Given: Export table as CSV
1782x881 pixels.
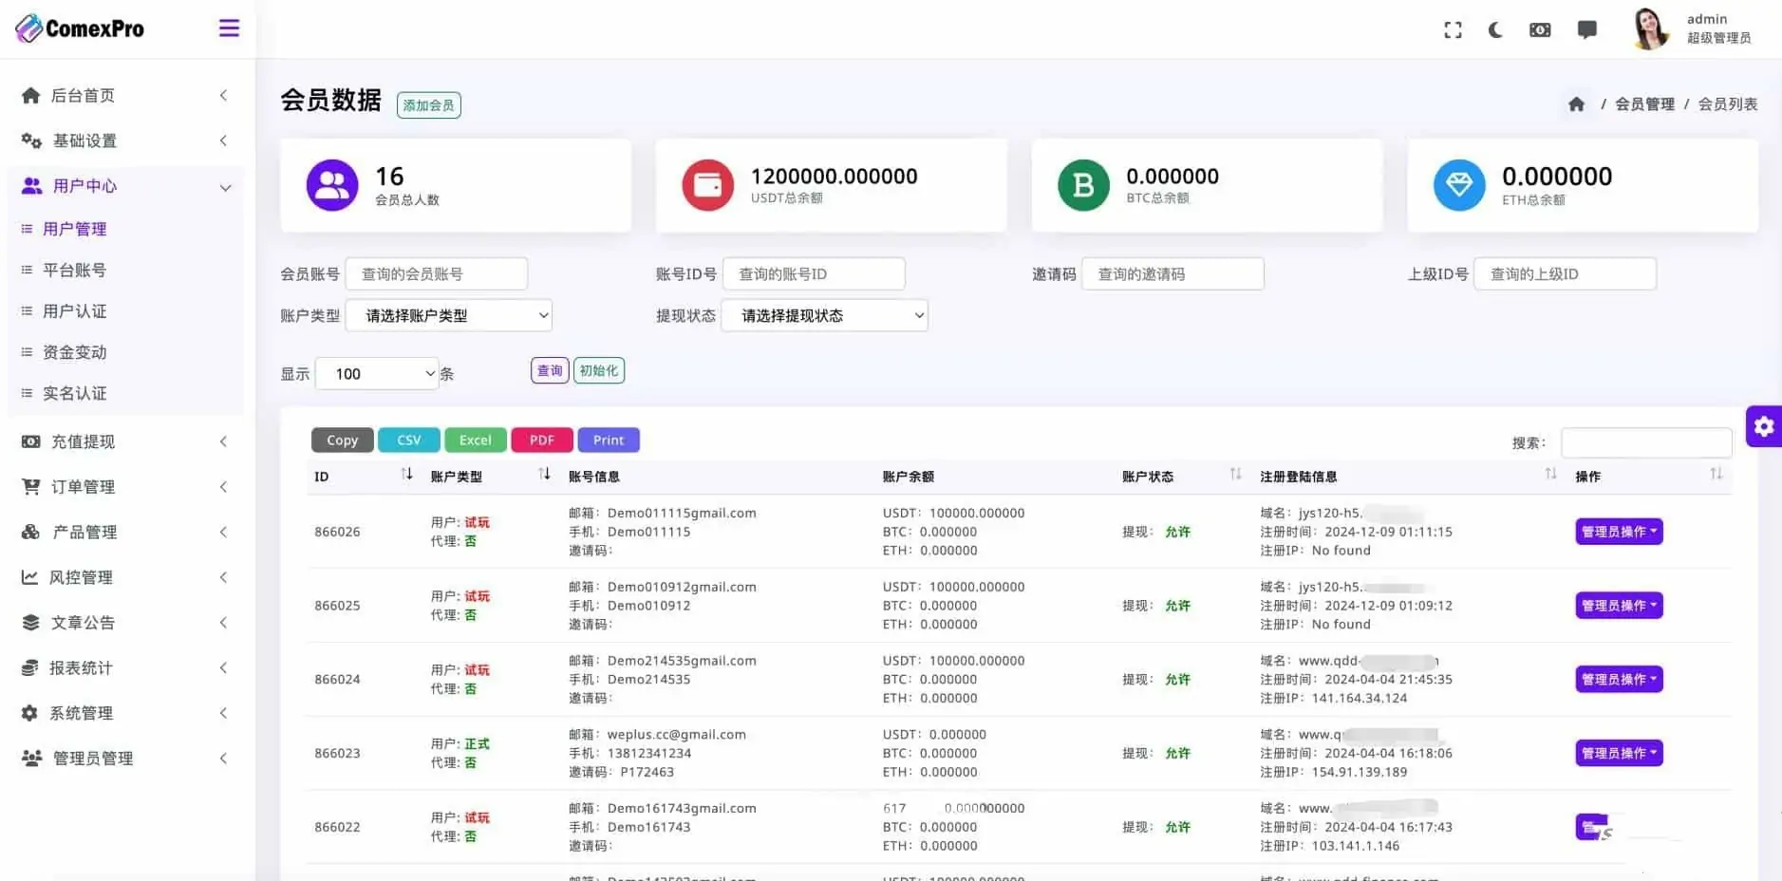Looking at the screenshot, I should [x=409, y=440].
